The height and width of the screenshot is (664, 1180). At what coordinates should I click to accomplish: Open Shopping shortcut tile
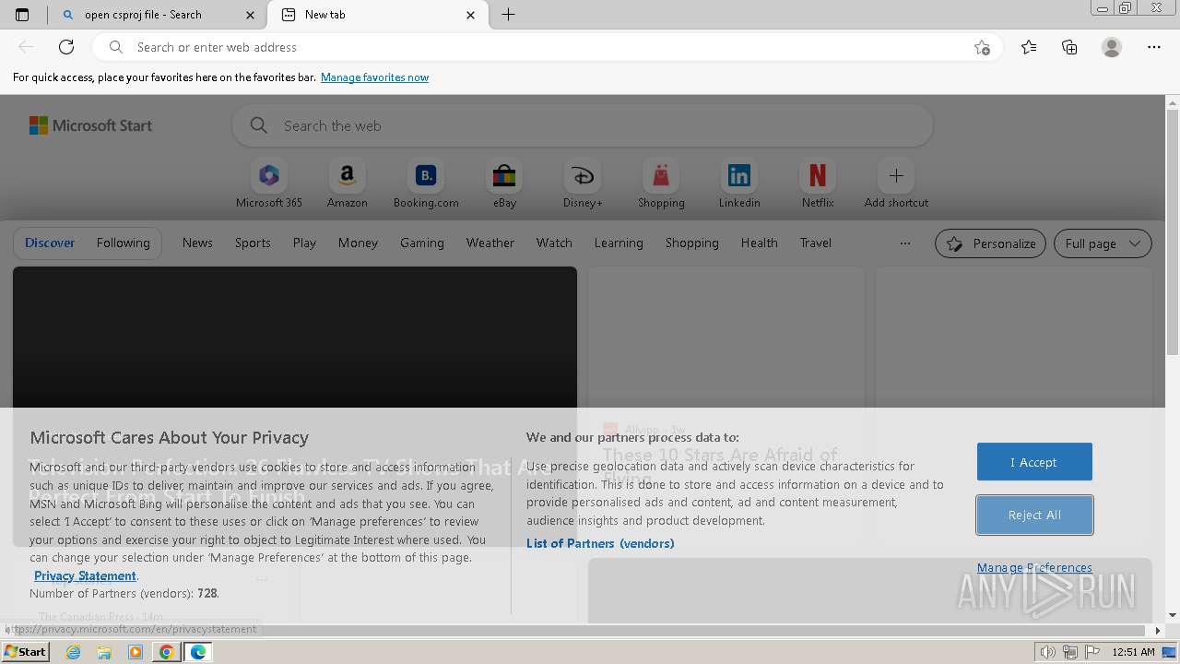(x=661, y=184)
